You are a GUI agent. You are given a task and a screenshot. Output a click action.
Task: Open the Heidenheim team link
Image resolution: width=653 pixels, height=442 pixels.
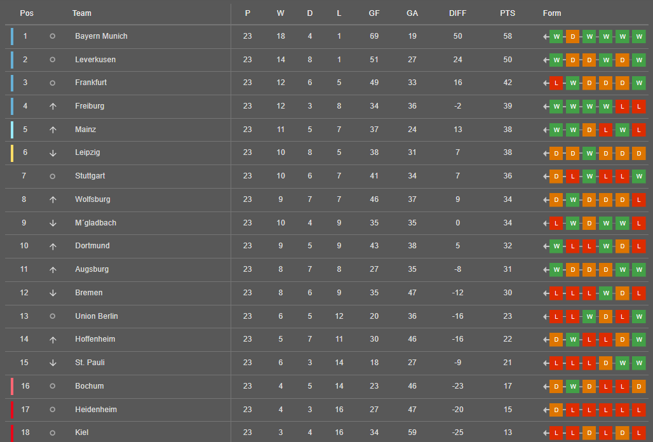pos(96,410)
